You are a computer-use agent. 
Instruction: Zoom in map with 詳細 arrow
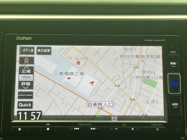tap(26, 85)
